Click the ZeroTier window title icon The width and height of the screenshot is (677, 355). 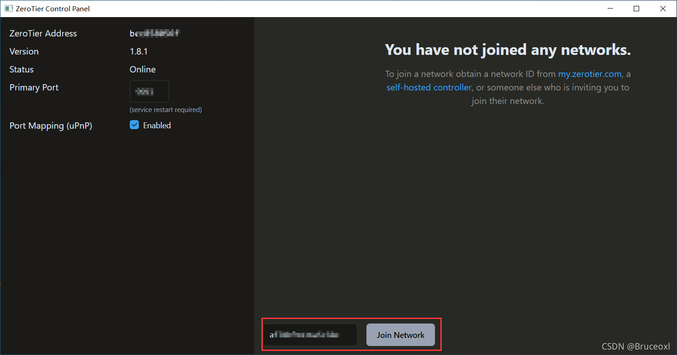click(x=9, y=9)
